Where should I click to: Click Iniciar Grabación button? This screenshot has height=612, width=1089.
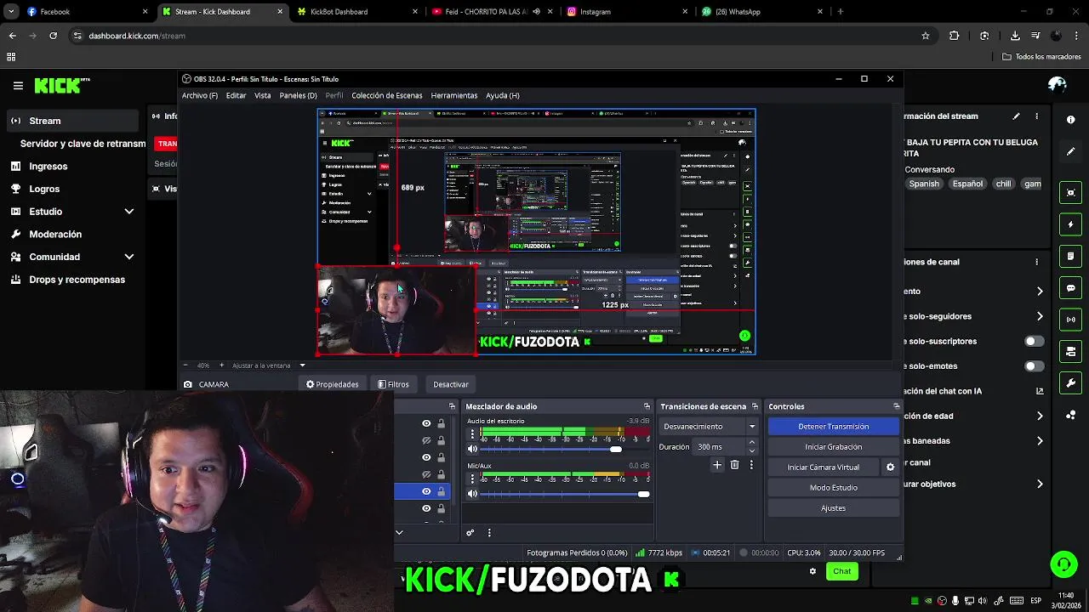coord(834,447)
